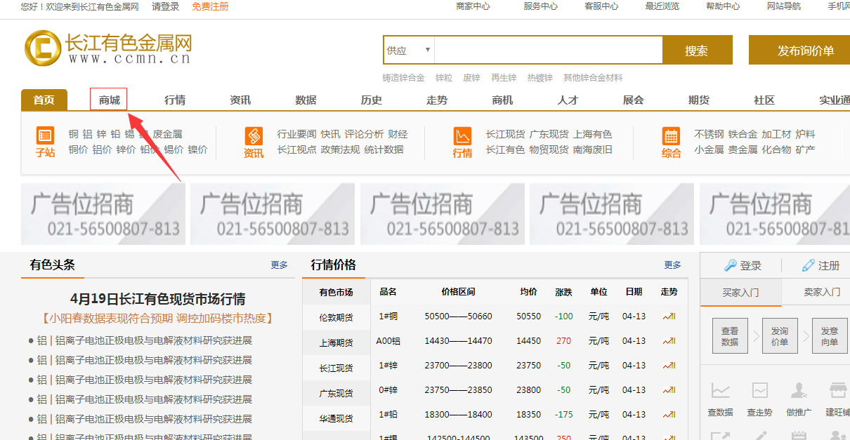Open the 查走势 trend icon
The image size is (850, 440).
(x=759, y=391)
